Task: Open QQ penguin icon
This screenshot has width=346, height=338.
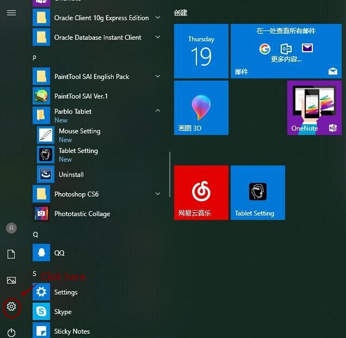Action: [x=41, y=253]
